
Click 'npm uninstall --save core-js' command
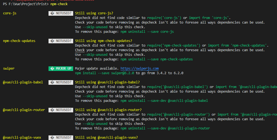coord(147,32)
